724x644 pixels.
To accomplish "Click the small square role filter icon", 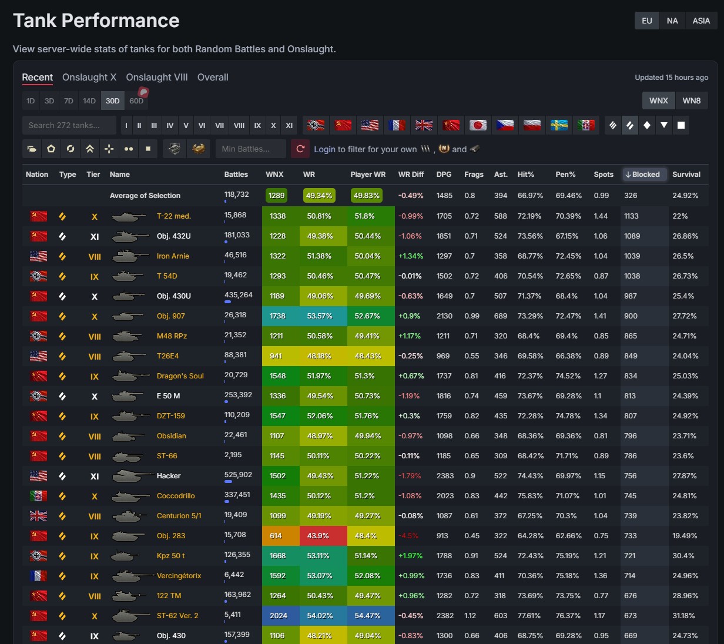I will [x=148, y=149].
